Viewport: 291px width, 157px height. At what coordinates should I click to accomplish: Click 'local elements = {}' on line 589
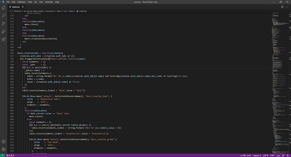coord(34,61)
